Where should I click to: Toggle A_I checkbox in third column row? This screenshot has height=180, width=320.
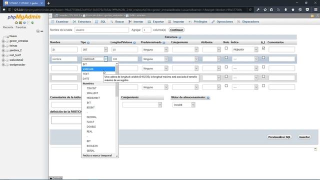pyautogui.click(x=263, y=67)
